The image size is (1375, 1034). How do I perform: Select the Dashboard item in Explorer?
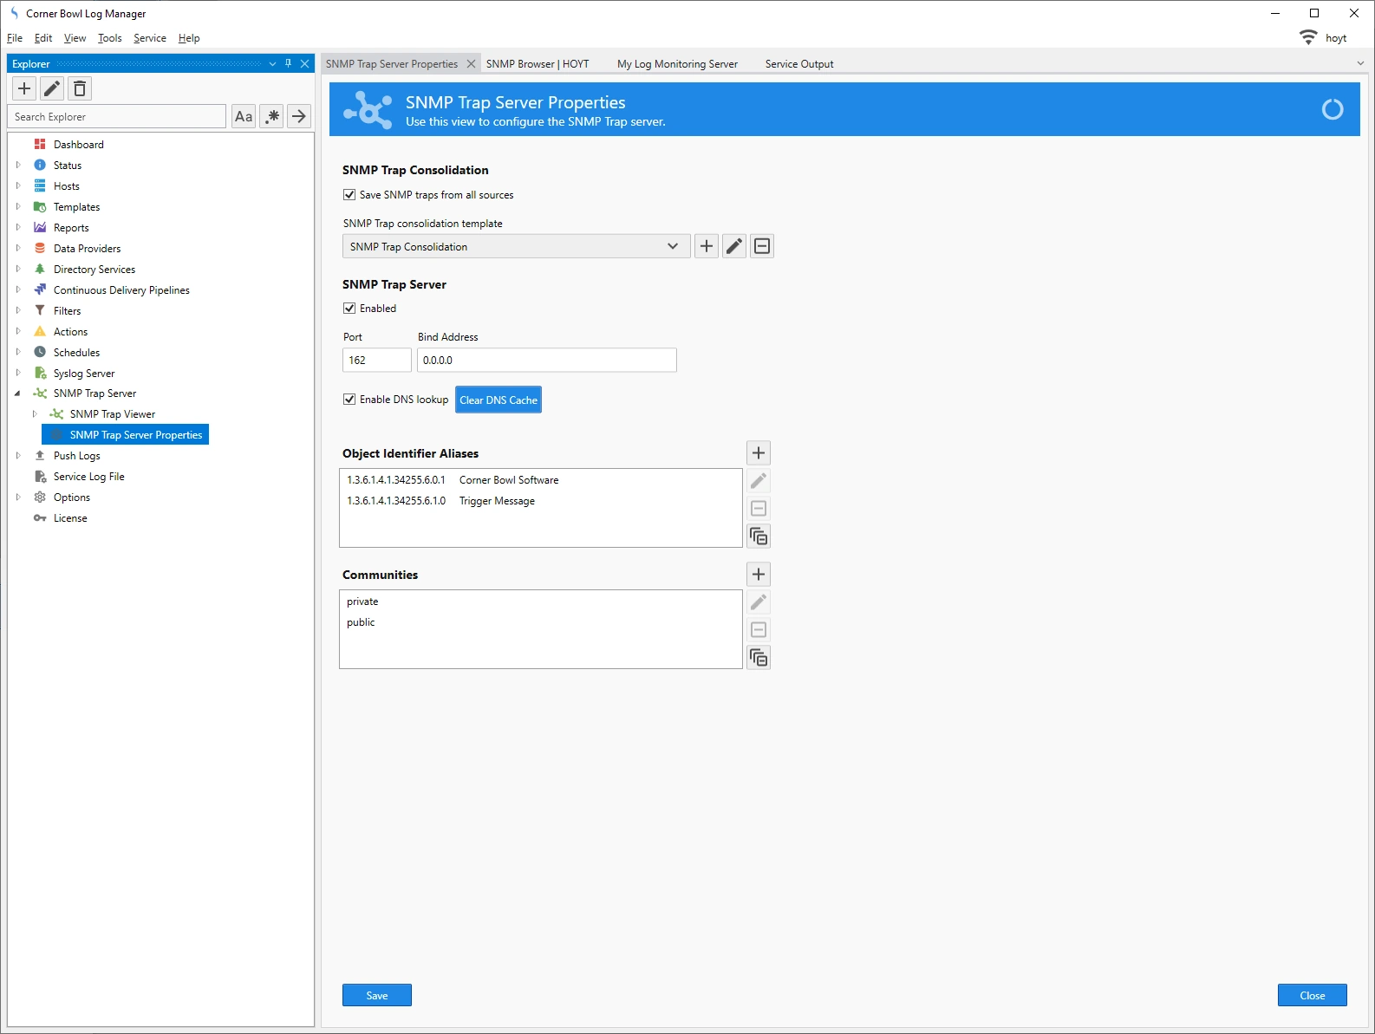point(78,145)
